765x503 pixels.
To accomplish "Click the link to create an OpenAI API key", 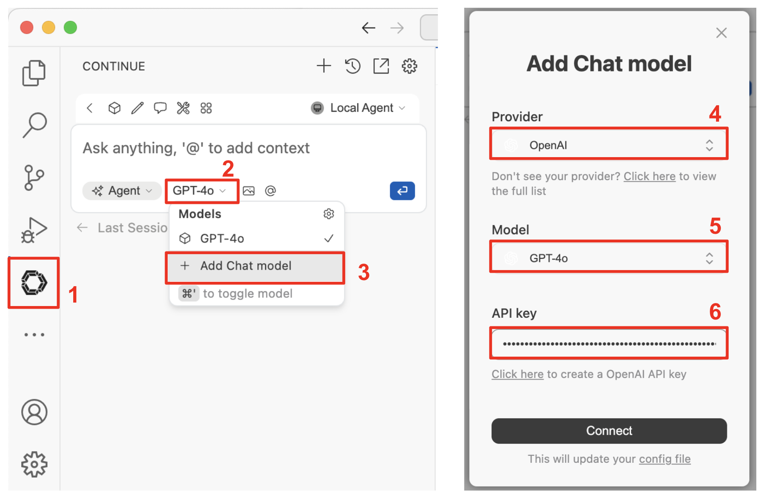I will click(x=517, y=374).
